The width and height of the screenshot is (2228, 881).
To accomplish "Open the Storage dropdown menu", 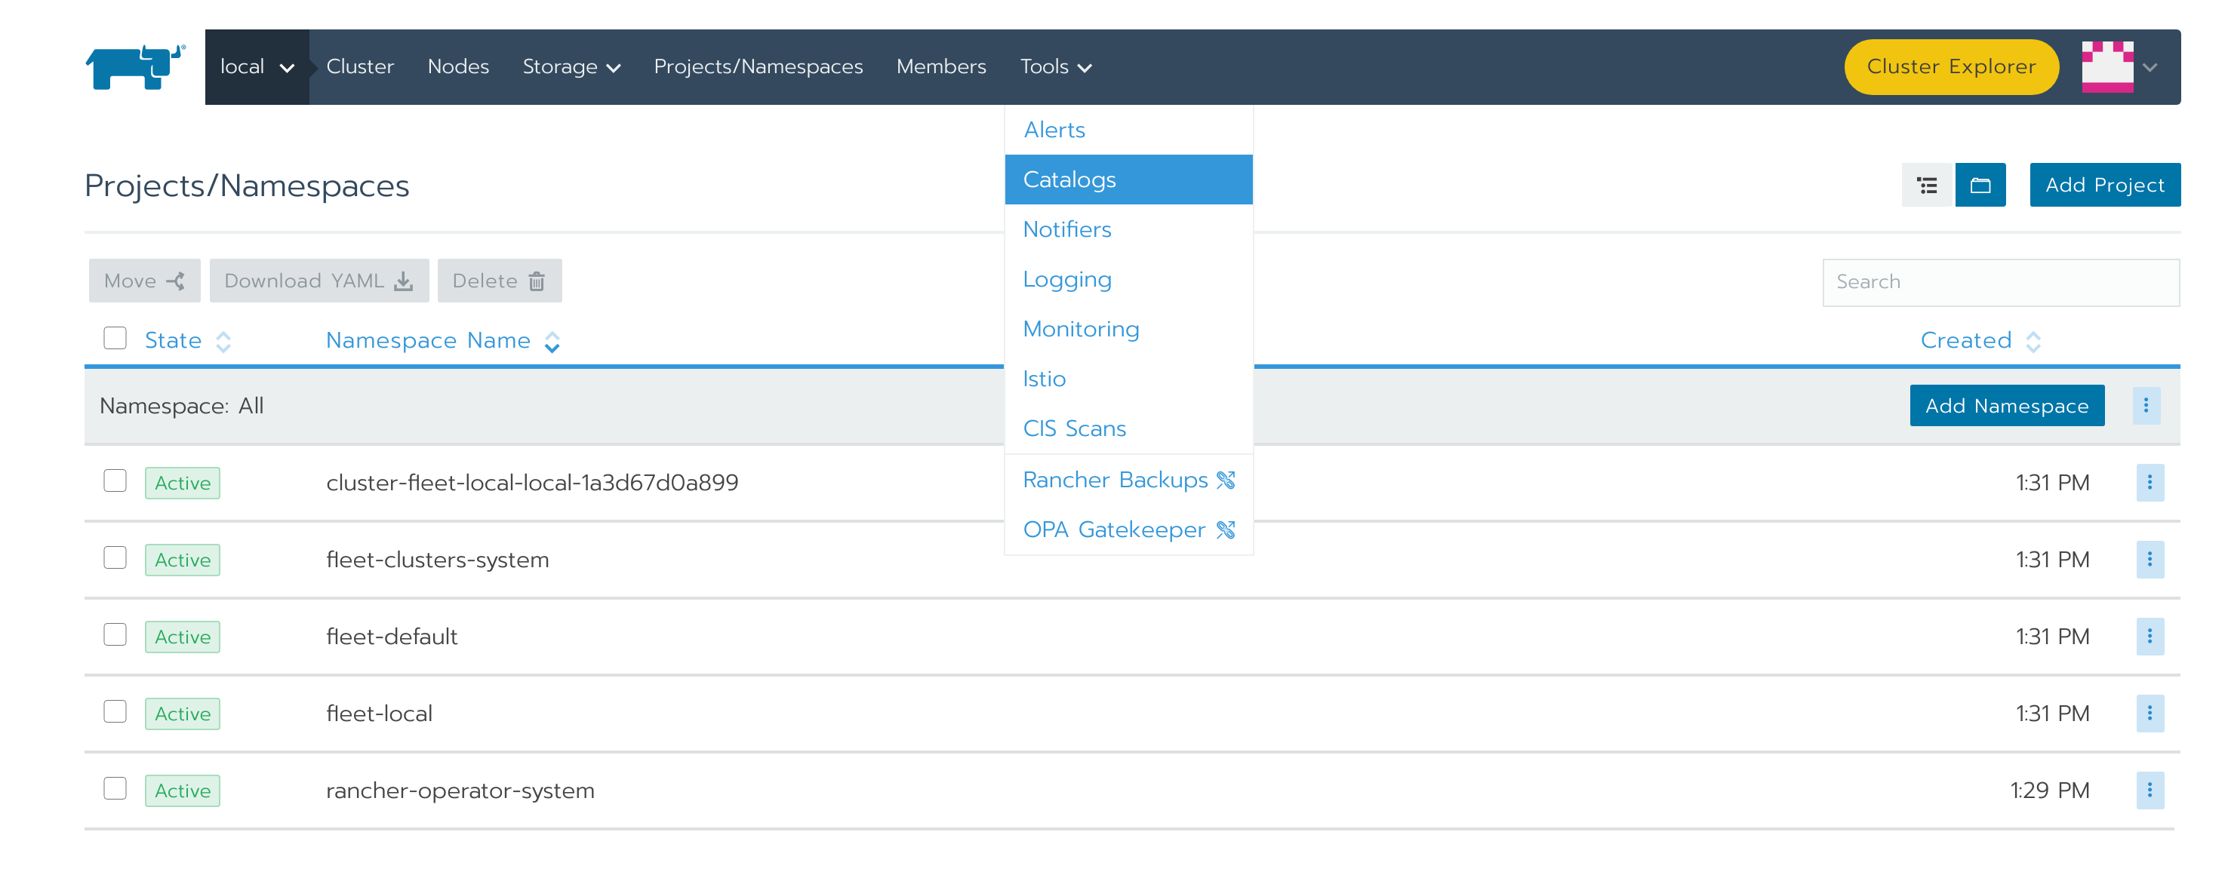I will pos(571,66).
